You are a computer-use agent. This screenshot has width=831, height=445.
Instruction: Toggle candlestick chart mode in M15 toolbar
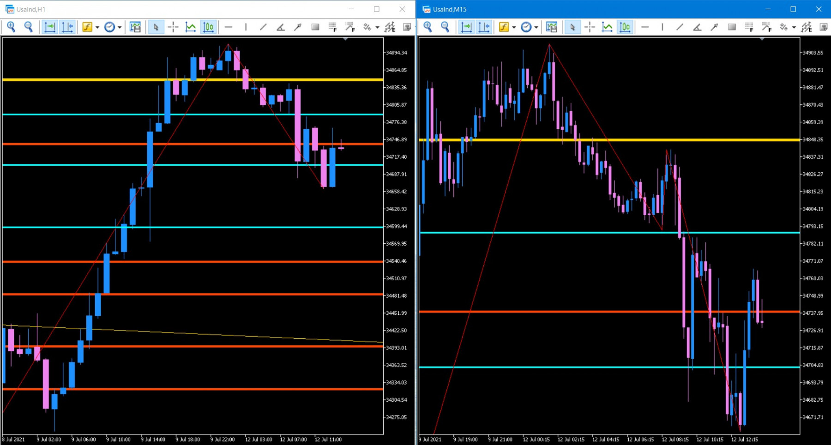[625, 27]
